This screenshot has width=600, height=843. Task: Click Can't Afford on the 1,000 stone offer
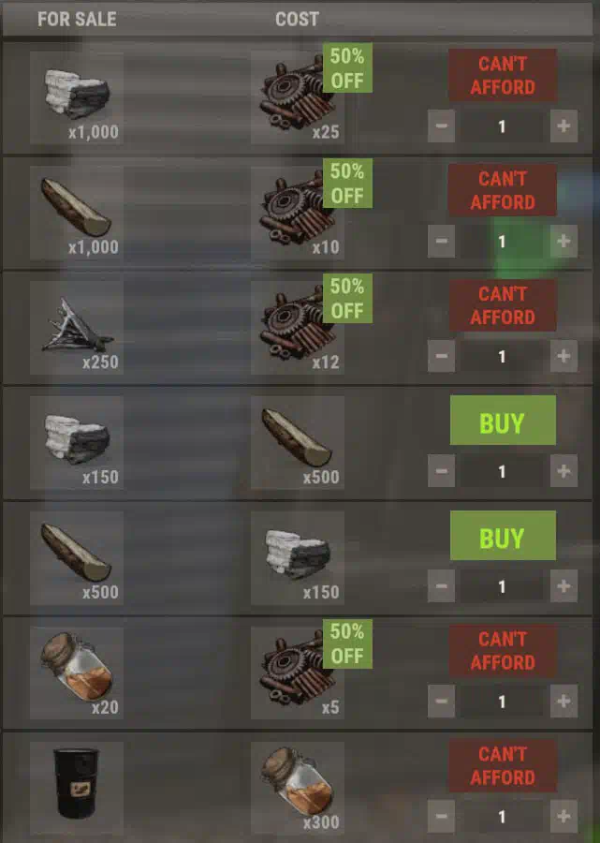tap(503, 75)
